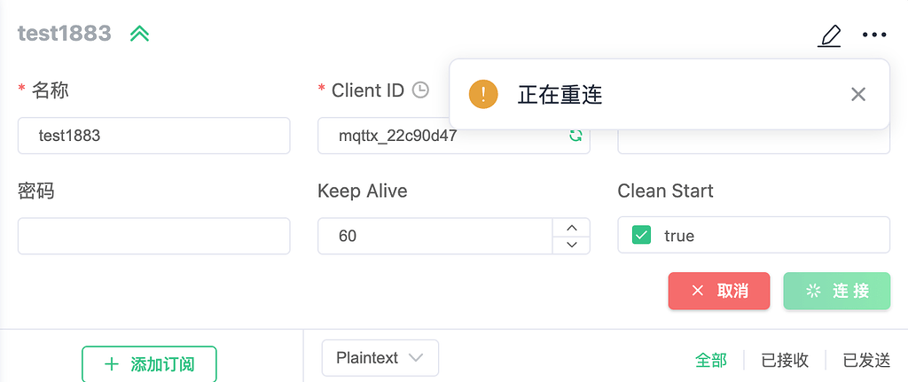Click the orange warning icon in notification
The image size is (908, 382).
[483, 94]
